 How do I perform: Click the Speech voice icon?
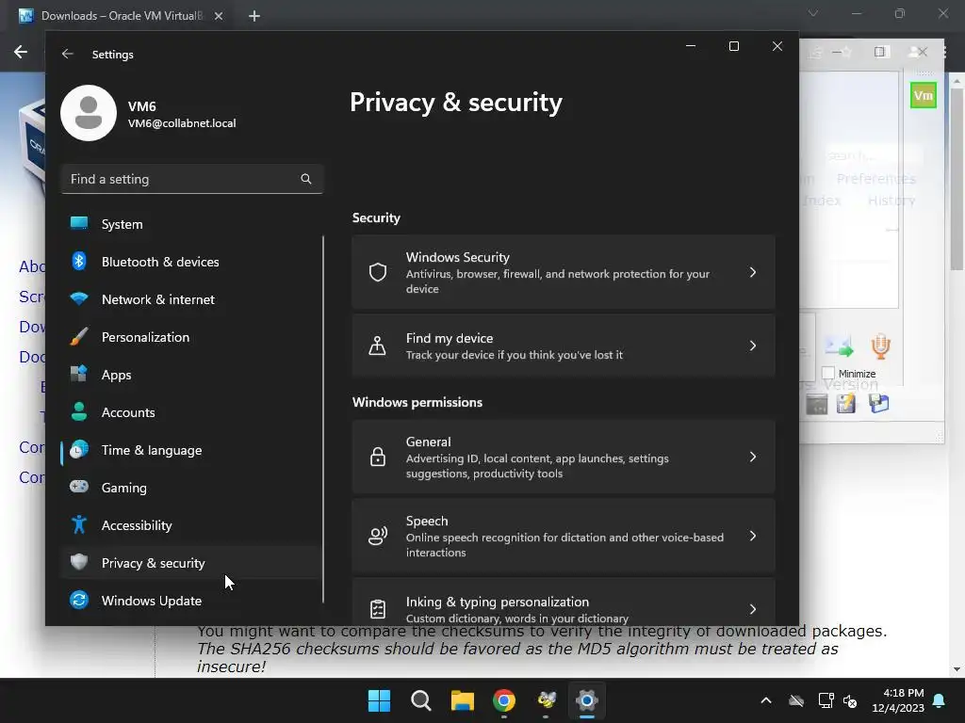tap(378, 536)
